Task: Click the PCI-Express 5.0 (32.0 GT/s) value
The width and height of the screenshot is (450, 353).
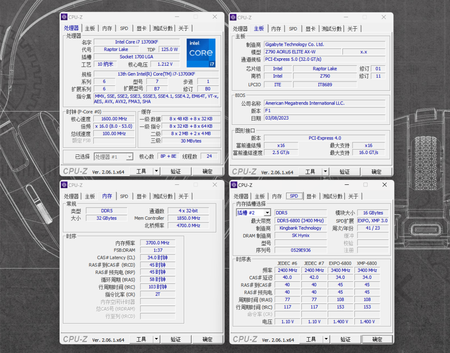Action: pyautogui.click(x=325, y=59)
